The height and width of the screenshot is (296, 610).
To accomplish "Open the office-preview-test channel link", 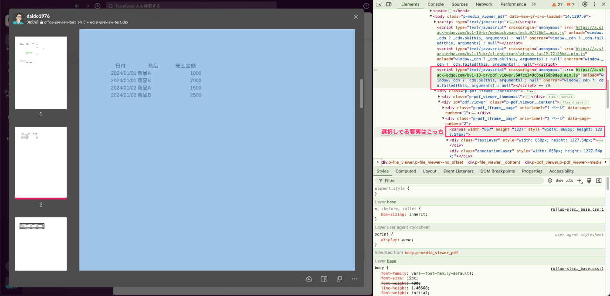I will 60,22.
